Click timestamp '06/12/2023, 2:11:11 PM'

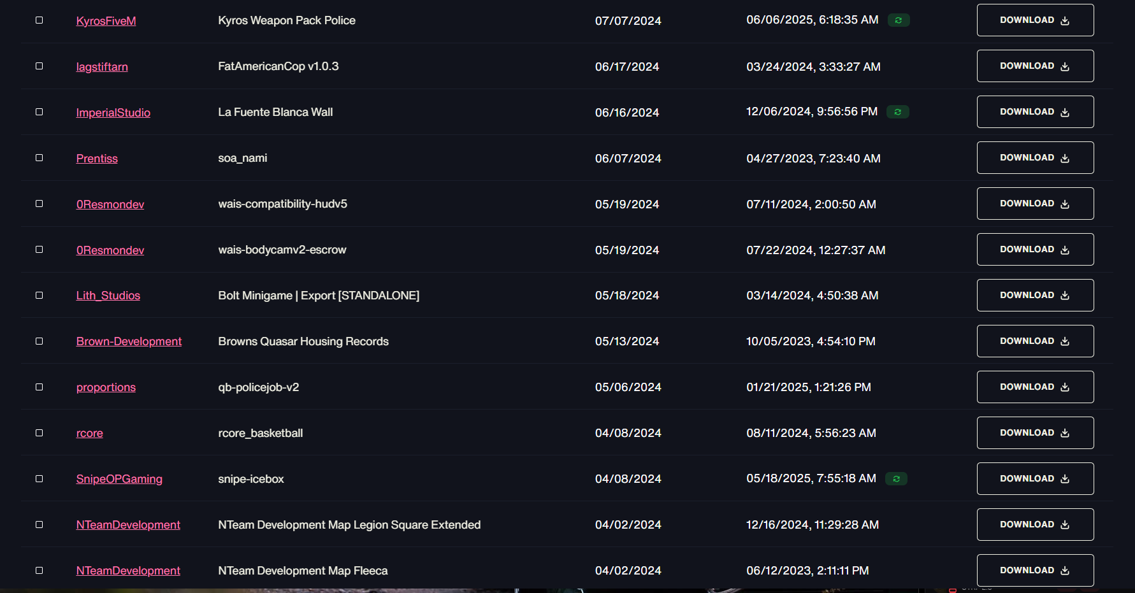pos(807,571)
